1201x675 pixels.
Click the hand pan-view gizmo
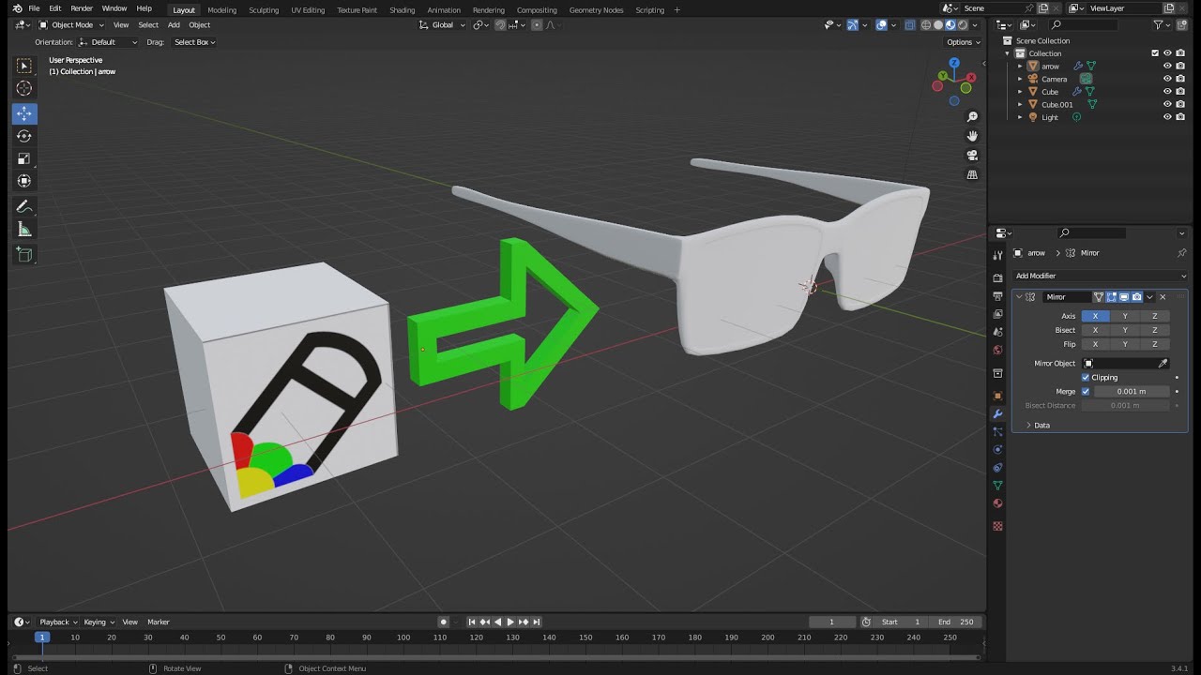[x=972, y=136]
